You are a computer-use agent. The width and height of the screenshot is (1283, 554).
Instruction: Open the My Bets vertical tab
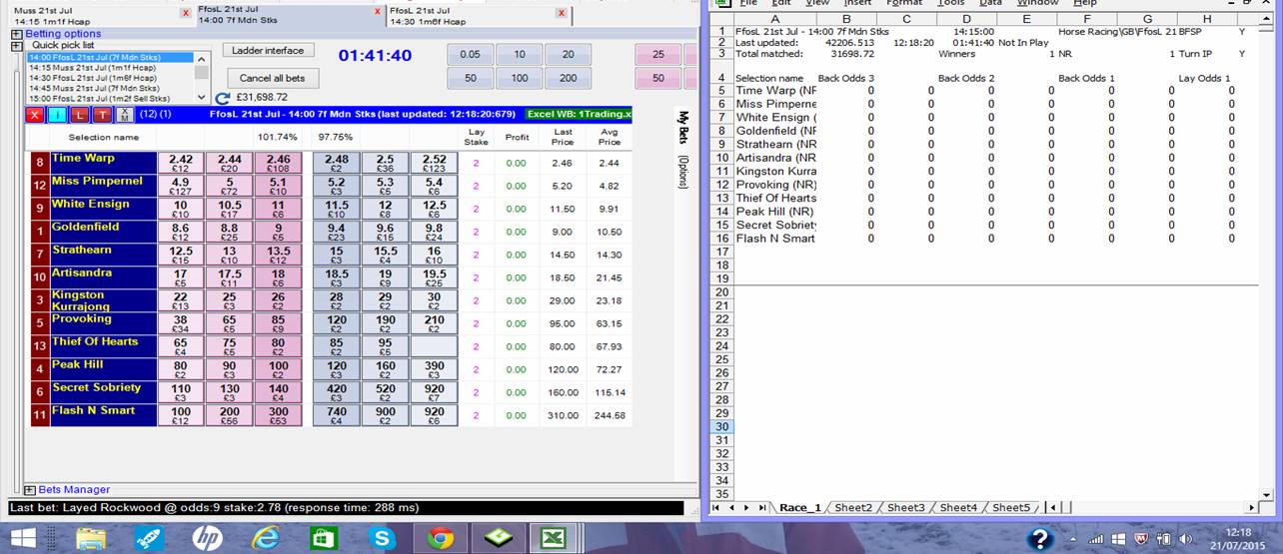(x=682, y=128)
